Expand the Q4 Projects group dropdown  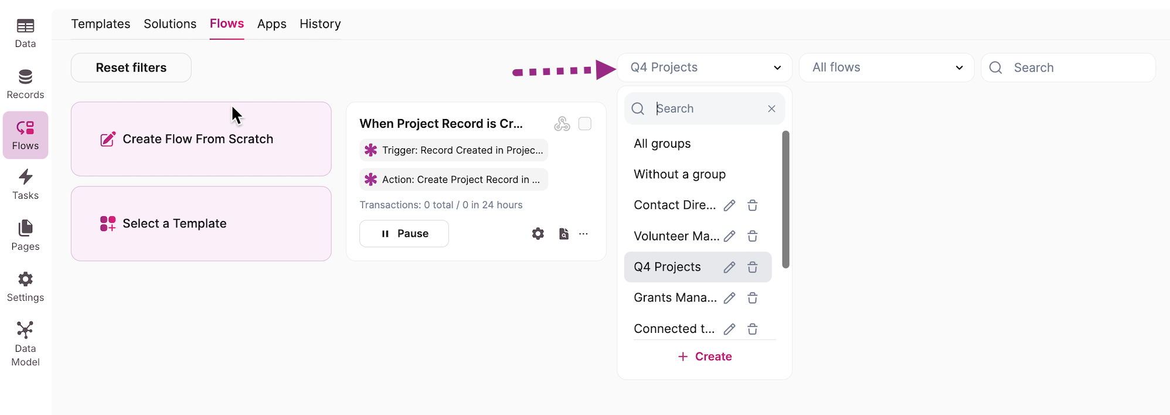click(704, 67)
